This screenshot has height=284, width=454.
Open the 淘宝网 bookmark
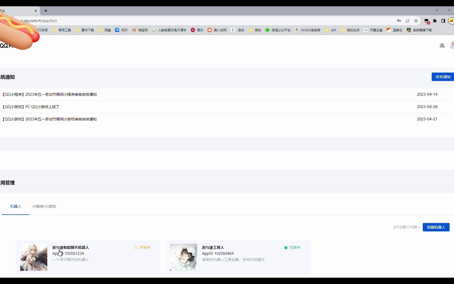(x=140, y=30)
